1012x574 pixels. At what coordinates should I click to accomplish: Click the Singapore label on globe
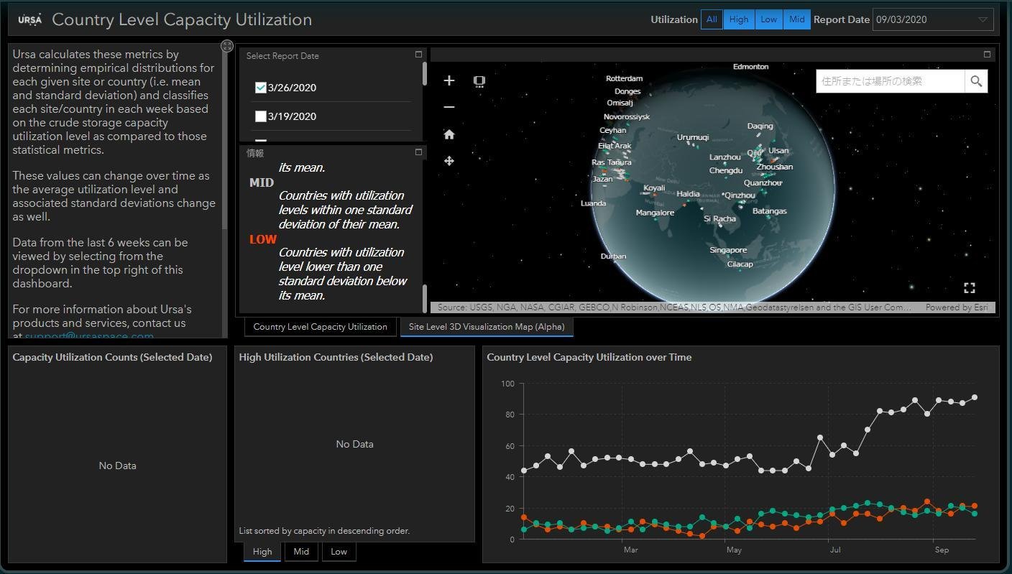point(728,250)
